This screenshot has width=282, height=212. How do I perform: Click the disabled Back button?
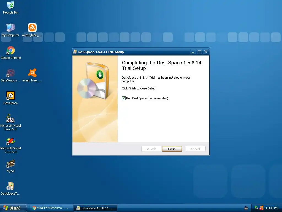151,149
